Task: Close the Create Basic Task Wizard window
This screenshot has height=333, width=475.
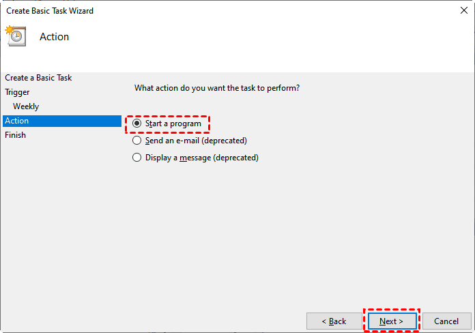Action: click(x=464, y=11)
